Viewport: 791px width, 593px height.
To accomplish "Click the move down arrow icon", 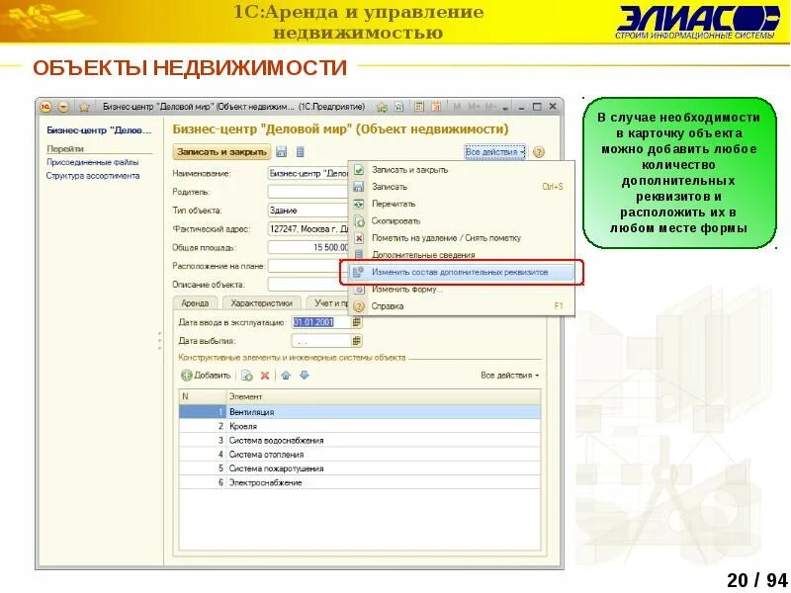I will click(x=305, y=376).
